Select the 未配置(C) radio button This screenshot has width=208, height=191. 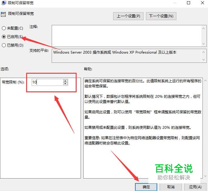tap(4, 28)
